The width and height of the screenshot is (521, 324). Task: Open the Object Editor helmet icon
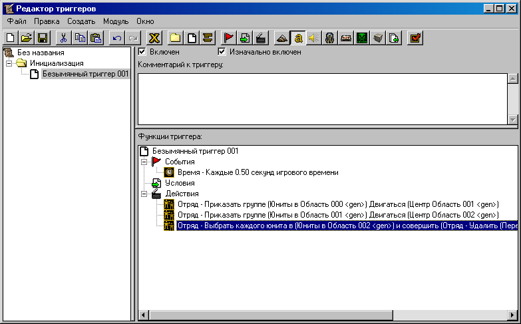tap(330, 38)
